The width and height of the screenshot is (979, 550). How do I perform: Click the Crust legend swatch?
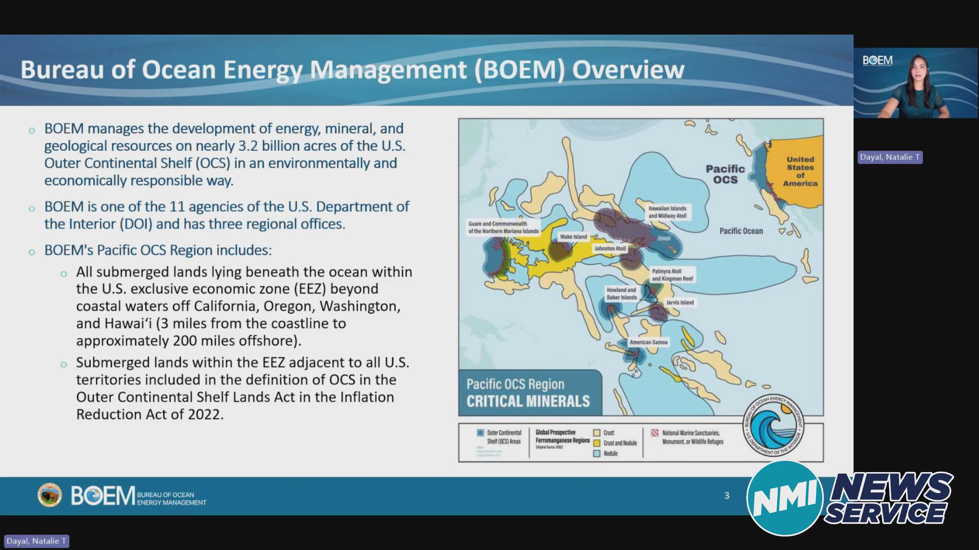pos(597,433)
